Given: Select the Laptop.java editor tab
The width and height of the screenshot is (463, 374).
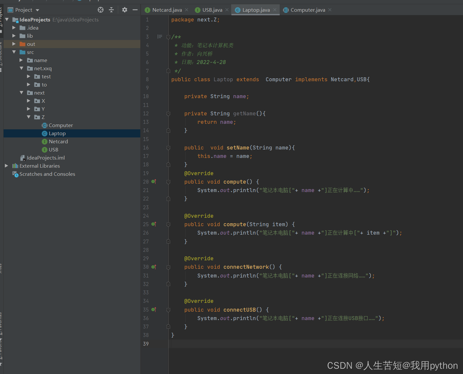Looking at the screenshot, I should click(256, 10).
